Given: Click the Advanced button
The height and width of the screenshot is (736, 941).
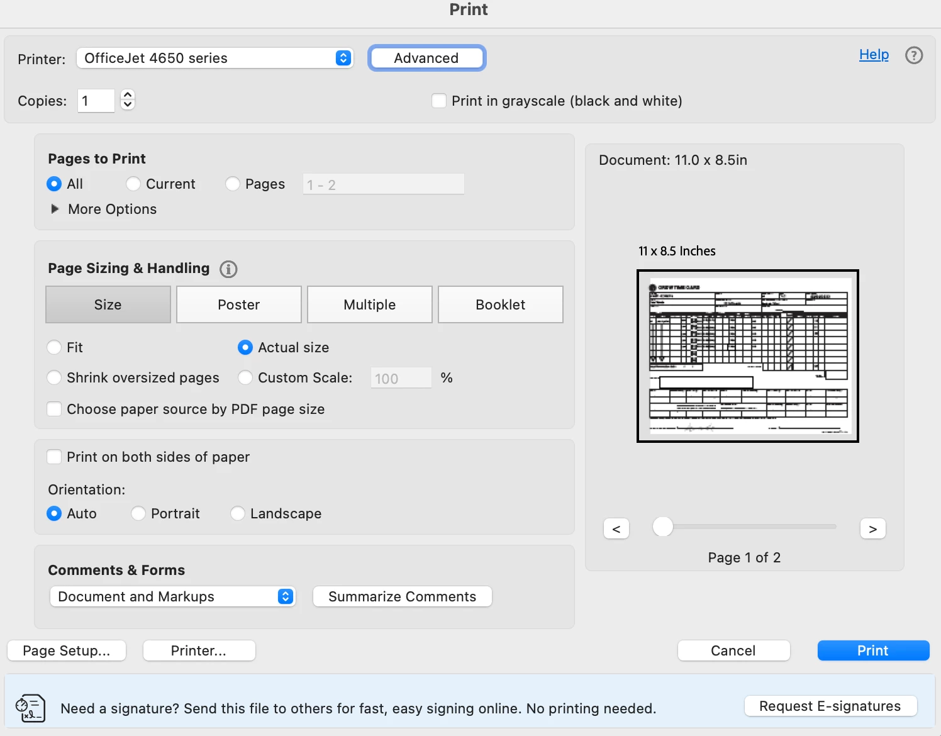Looking at the screenshot, I should point(426,58).
